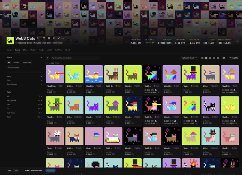
Task: Expand the Wear trait filter
Action: click(x=24, y=117)
